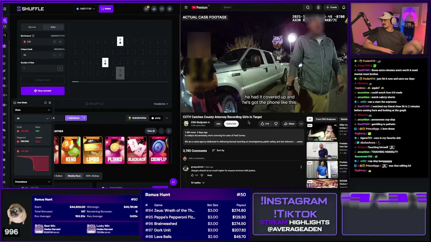
Task: Join the EWU Bodycam channel
Action: [218, 124]
